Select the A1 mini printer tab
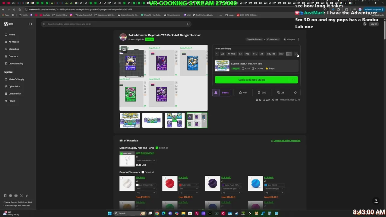The width and height of the screenshot is (386, 217). point(231,54)
